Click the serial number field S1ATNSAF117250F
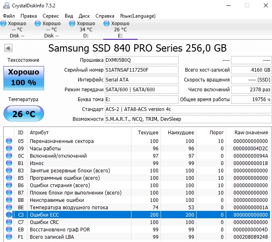The width and height of the screenshot is (272, 242). click(x=142, y=70)
